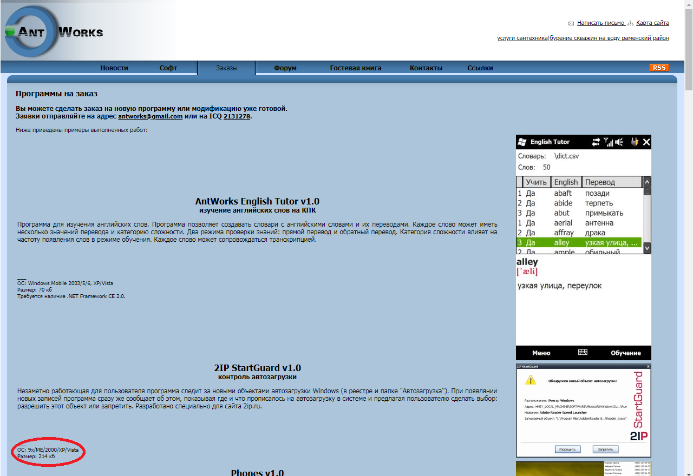The height and width of the screenshot is (476, 693).
Task: Click the Карта сайта link
Action: (652, 23)
